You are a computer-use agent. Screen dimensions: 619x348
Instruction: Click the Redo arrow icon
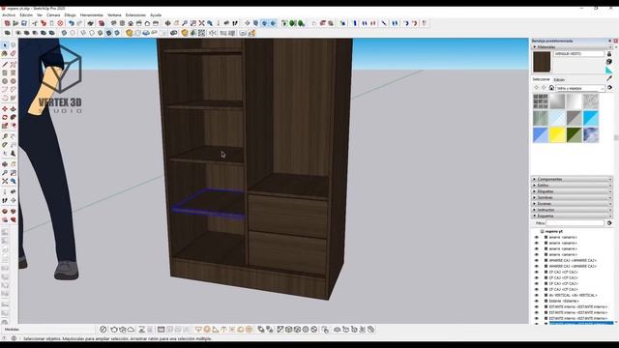coord(79,23)
